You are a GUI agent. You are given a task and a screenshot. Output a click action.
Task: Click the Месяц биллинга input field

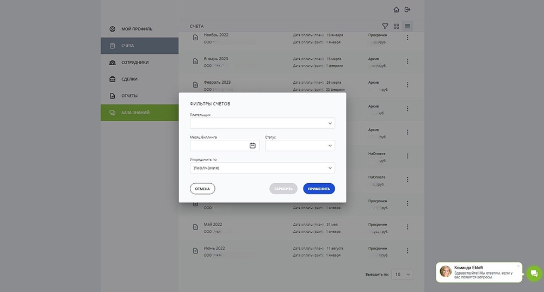point(225,146)
